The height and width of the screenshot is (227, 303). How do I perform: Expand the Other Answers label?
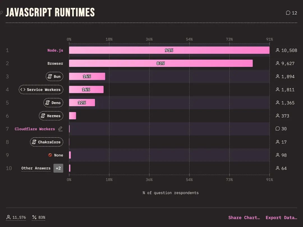click(x=36, y=168)
